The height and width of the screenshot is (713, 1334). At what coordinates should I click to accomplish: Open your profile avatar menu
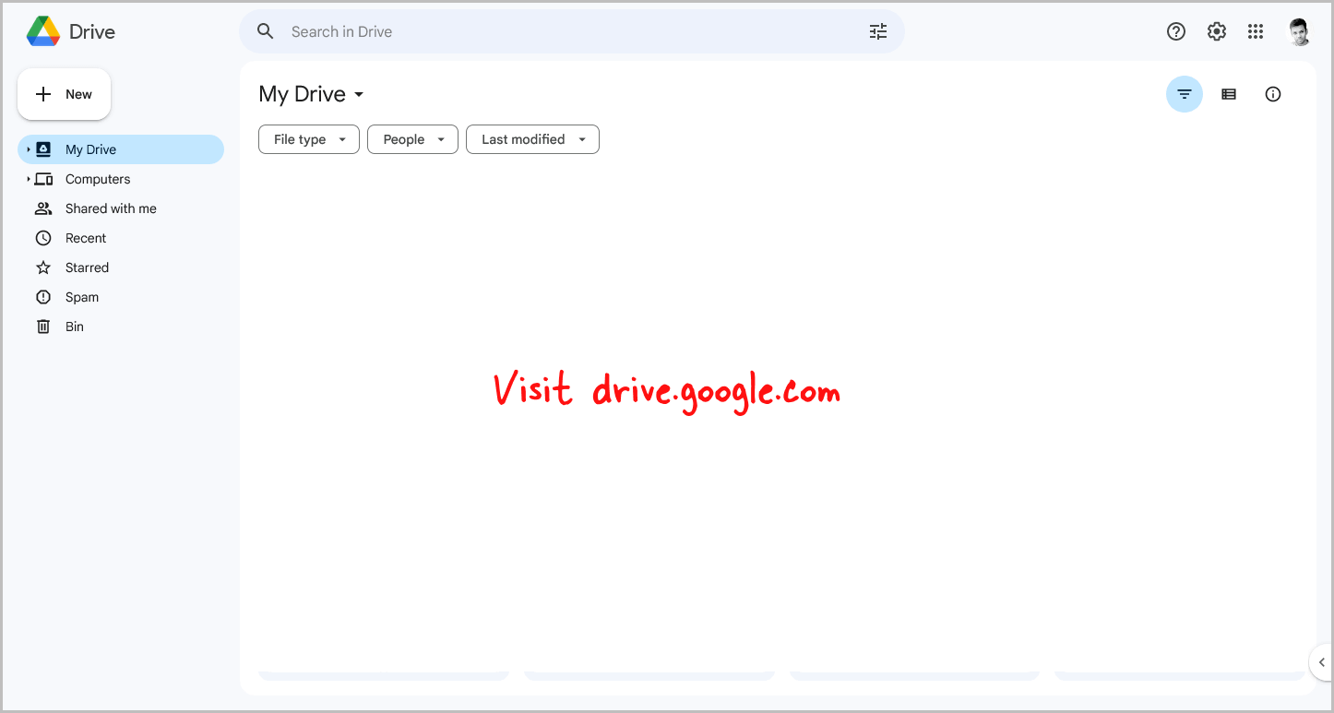[x=1299, y=30]
